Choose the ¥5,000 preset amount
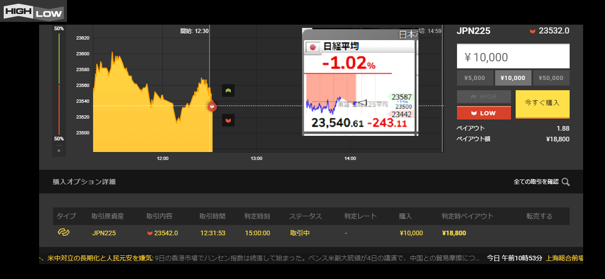Viewport: 605px width, 279px height. point(475,78)
